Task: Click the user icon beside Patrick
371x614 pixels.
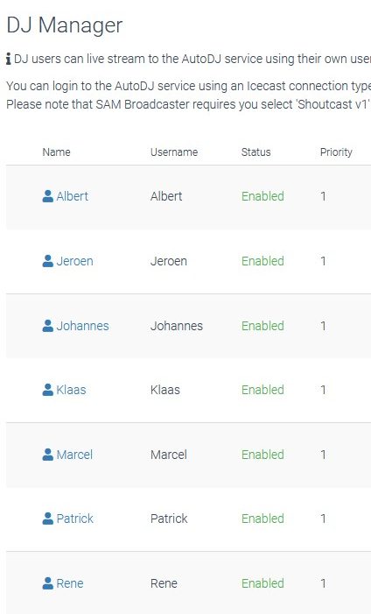Action: click(48, 519)
